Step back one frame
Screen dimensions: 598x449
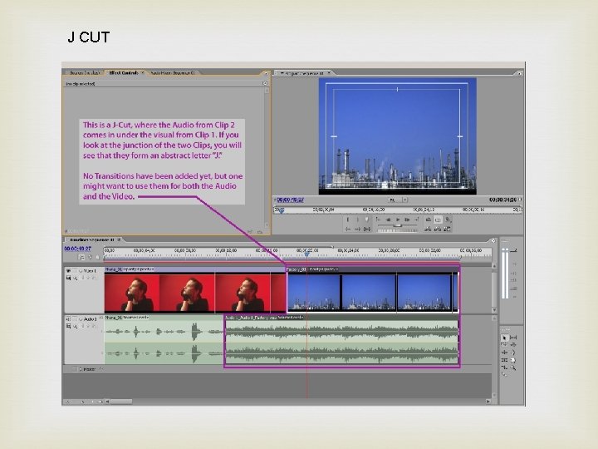pos(388,220)
